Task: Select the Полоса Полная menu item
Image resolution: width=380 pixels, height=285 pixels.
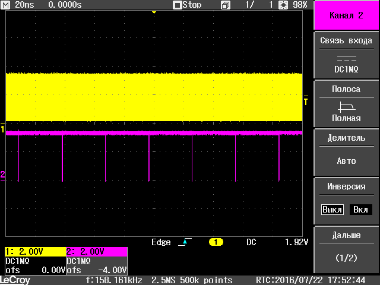Action: (346, 104)
